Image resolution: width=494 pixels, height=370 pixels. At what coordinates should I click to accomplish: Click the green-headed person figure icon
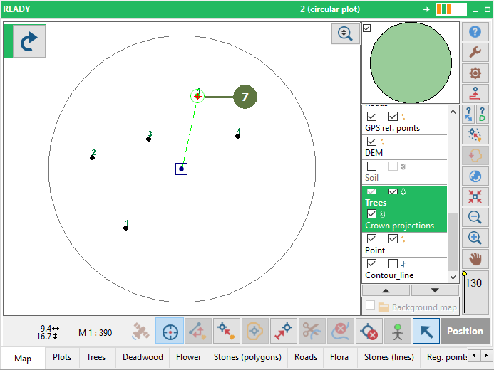pos(398,331)
